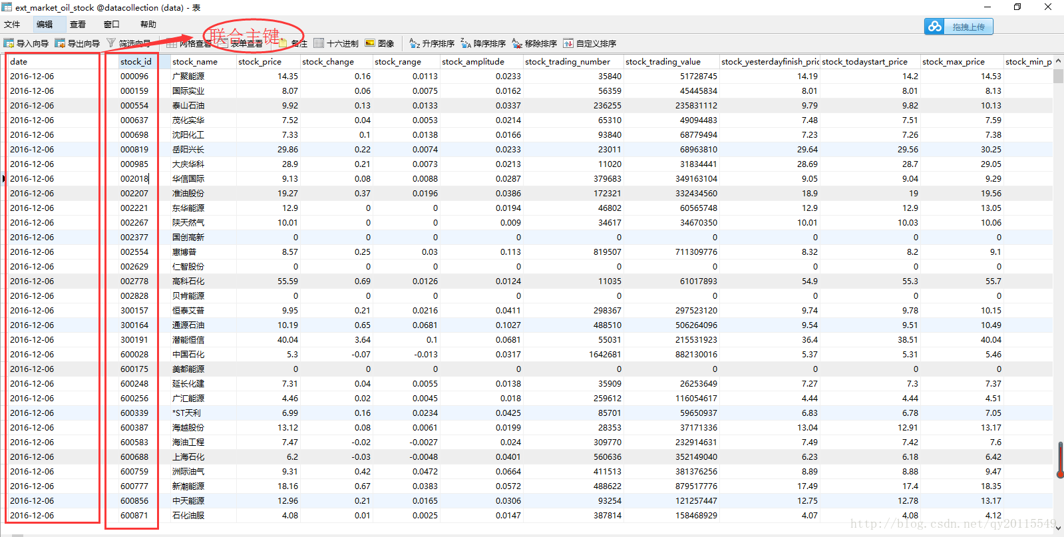Click stock name cell 岳阳兴长
The image size is (1064, 537).
tap(203, 149)
